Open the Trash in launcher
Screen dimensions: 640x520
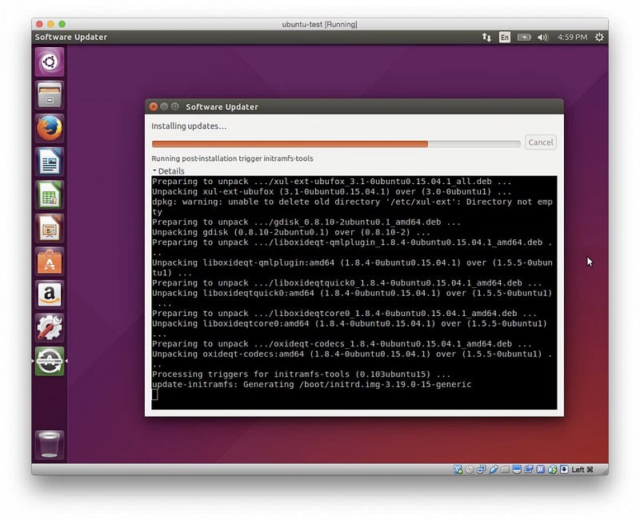(x=50, y=445)
